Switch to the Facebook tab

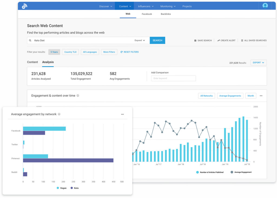147,14
